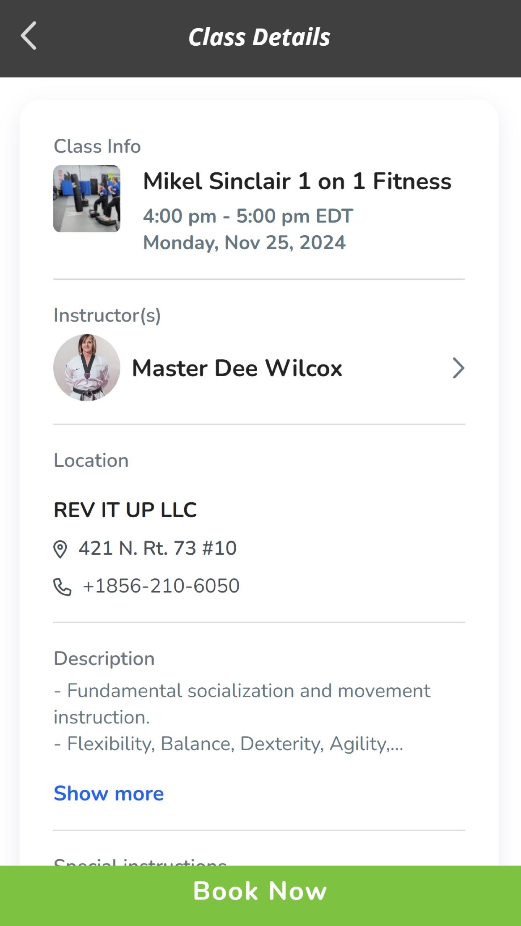Tap the Location section heading

[x=91, y=460]
